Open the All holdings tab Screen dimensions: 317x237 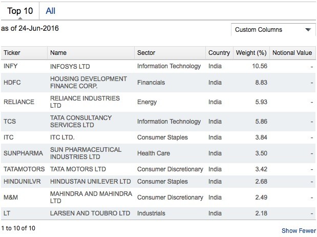pos(50,11)
